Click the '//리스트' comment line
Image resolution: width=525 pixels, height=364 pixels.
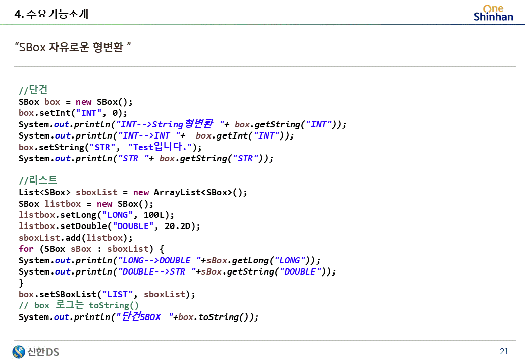38,180
